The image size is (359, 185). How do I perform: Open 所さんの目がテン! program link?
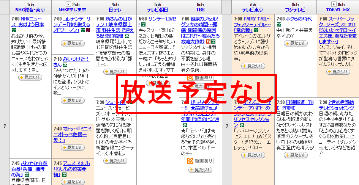click(x=114, y=27)
